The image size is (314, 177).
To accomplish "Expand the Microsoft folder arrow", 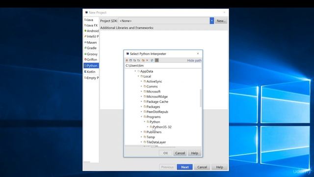I will 141,91.
